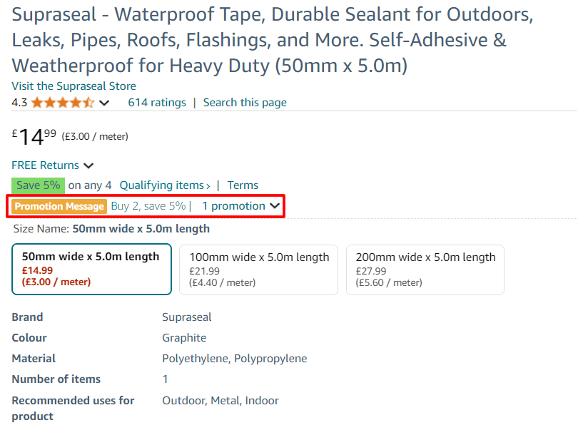
Task: Click the green Save 5% badge
Action: [x=38, y=185]
